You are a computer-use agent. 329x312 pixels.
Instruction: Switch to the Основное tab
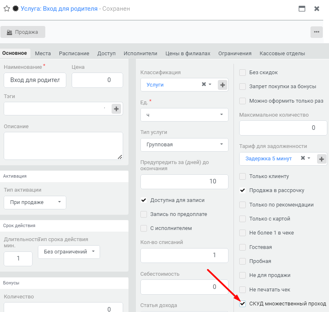click(14, 53)
